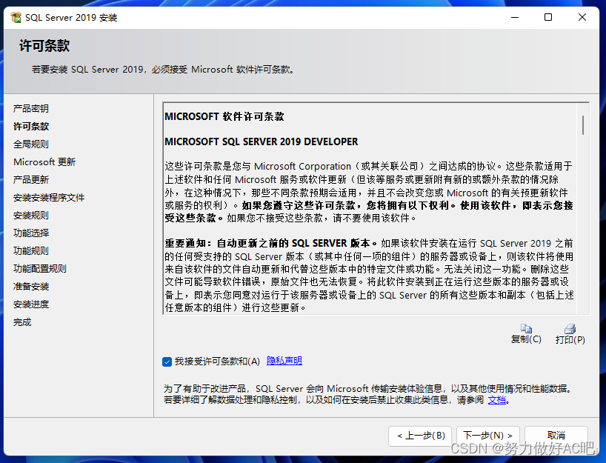The height and width of the screenshot is (463, 606).
Task: Close the SQL Server 2019 setup window
Action: coord(582,17)
